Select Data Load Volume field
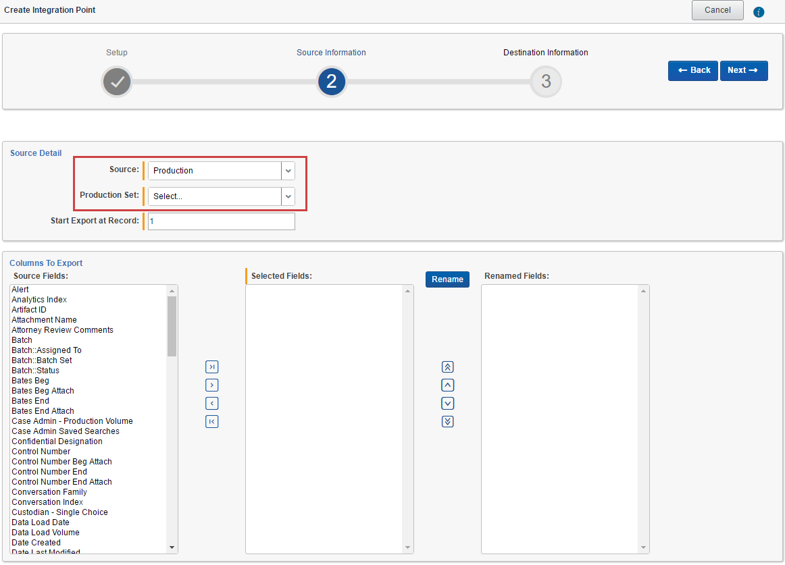 (45, 533)
